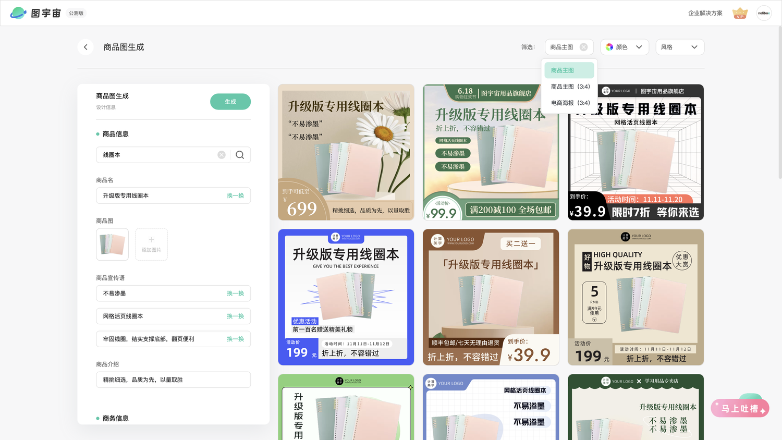Click the 生成 button
The height and width of the screenshot is (440, 782).
(x=230, y=102)
